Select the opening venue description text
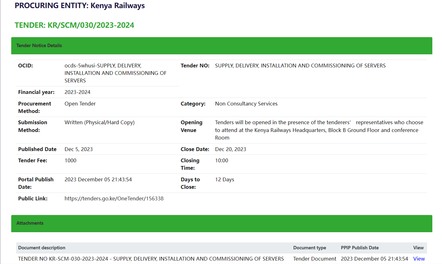Image resolution: width=442 pixels, height=264 pixels. 319,130
